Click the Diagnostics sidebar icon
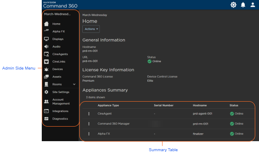This screenshot has width=259, height=152. (x=46, y=119)
